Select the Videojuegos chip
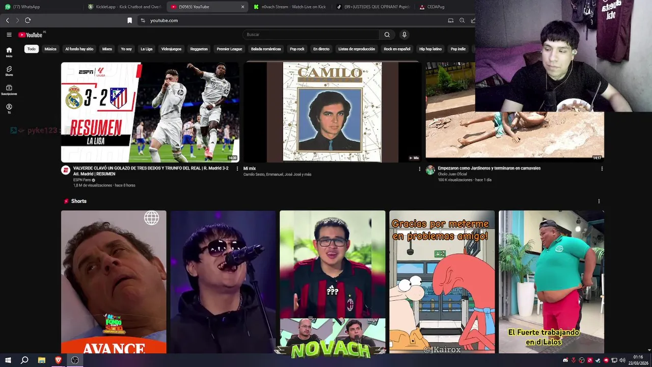Viewport: 652px width, 367px height. click(x=171, y=49)
